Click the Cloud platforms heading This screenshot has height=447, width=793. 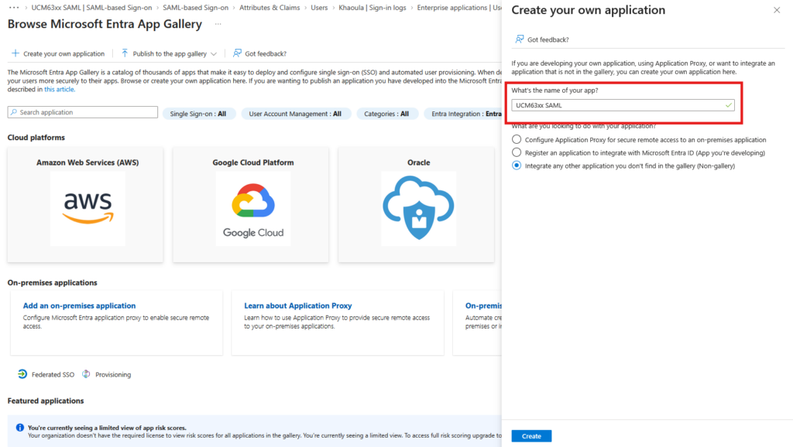click(36, 138)
